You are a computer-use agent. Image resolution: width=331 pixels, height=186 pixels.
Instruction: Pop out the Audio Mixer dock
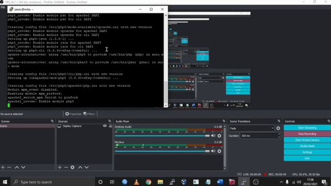pyautogui.click(x=224, y=121)
